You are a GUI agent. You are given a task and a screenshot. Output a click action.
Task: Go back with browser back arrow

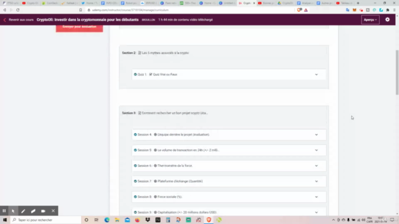tap(4, 10)
